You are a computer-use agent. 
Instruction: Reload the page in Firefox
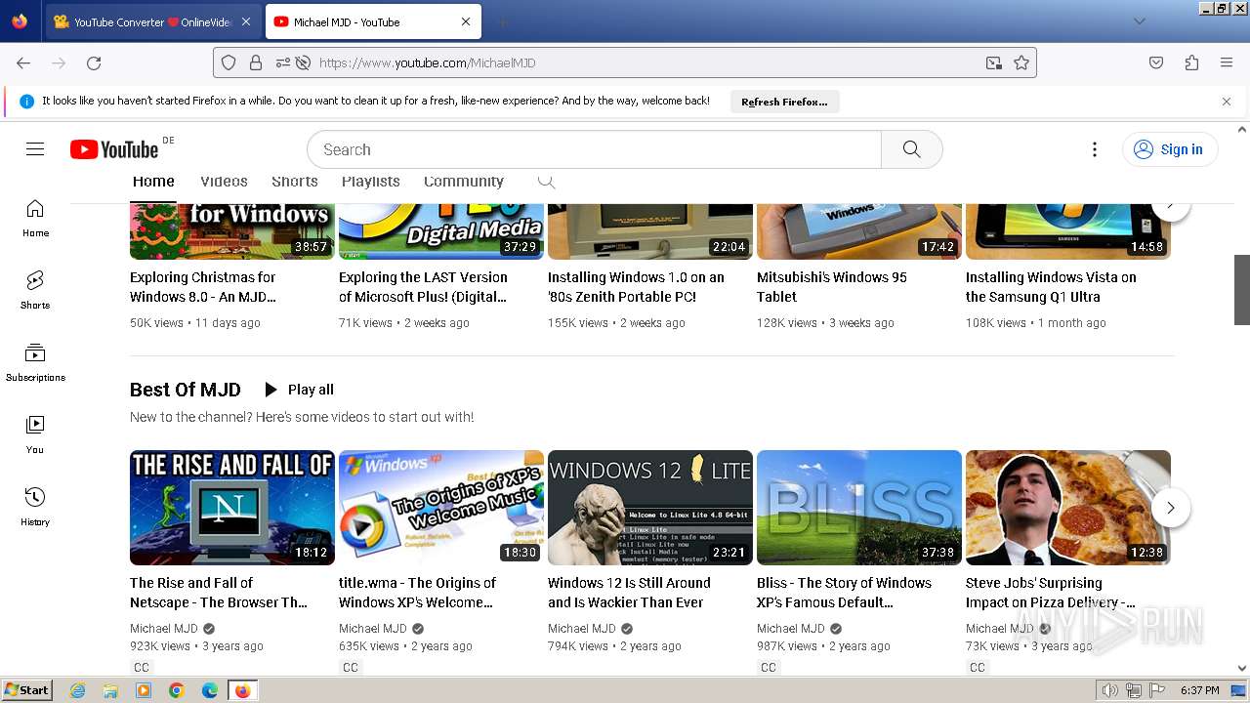(94, 62)
